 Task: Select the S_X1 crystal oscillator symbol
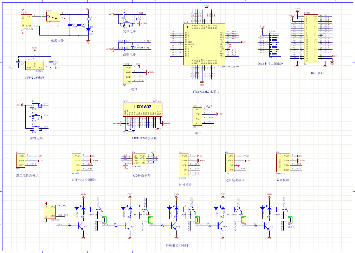pos(133,46)
